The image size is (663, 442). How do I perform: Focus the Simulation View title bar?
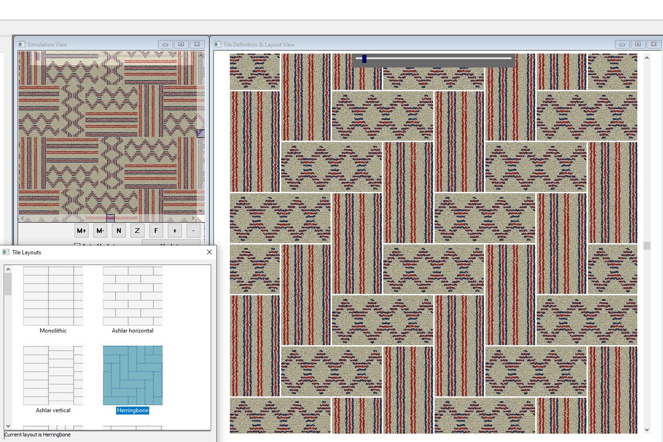point(93,44)
